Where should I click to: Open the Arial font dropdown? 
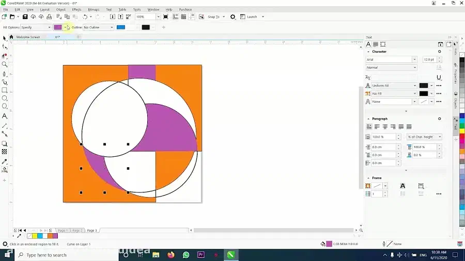tap(414, 60)
